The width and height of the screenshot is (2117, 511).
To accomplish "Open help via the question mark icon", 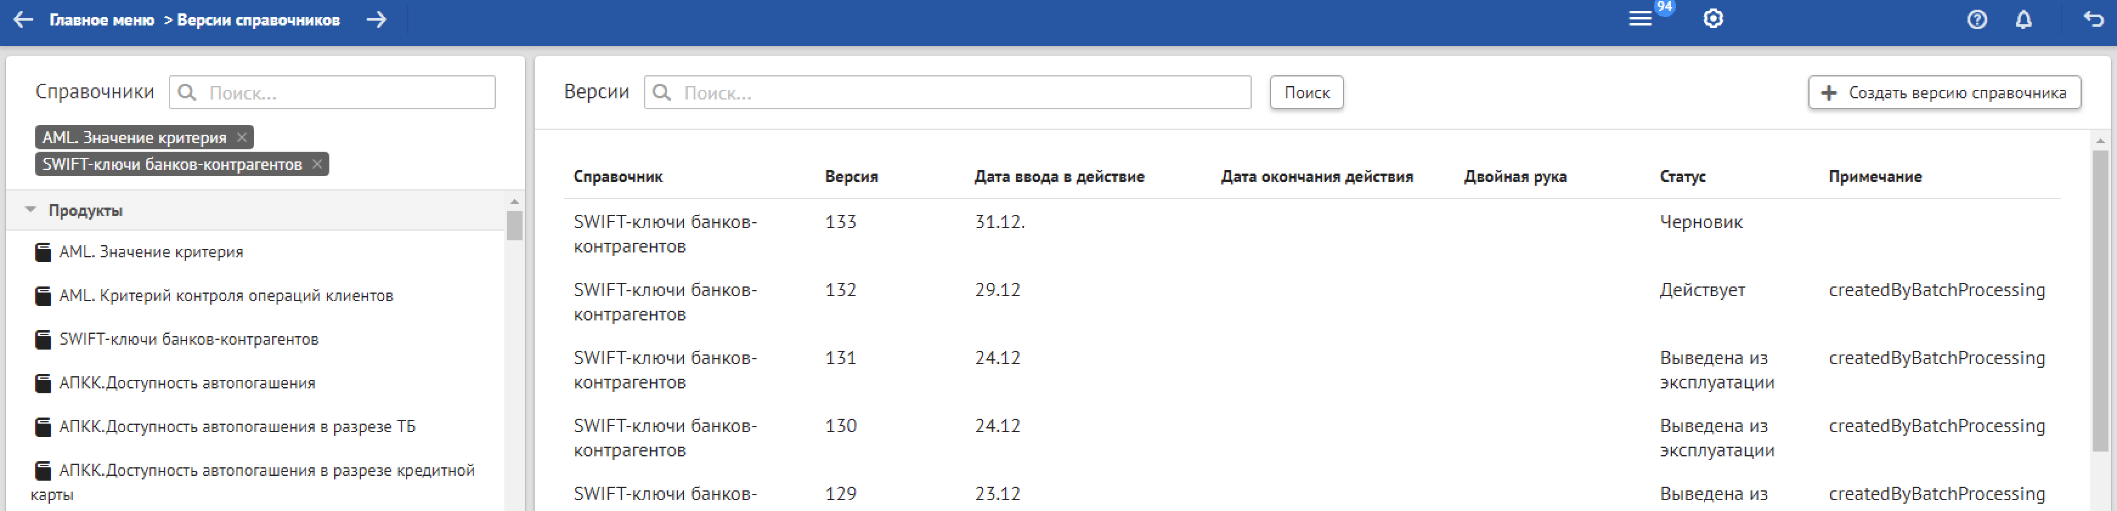I will point(1977,19).
